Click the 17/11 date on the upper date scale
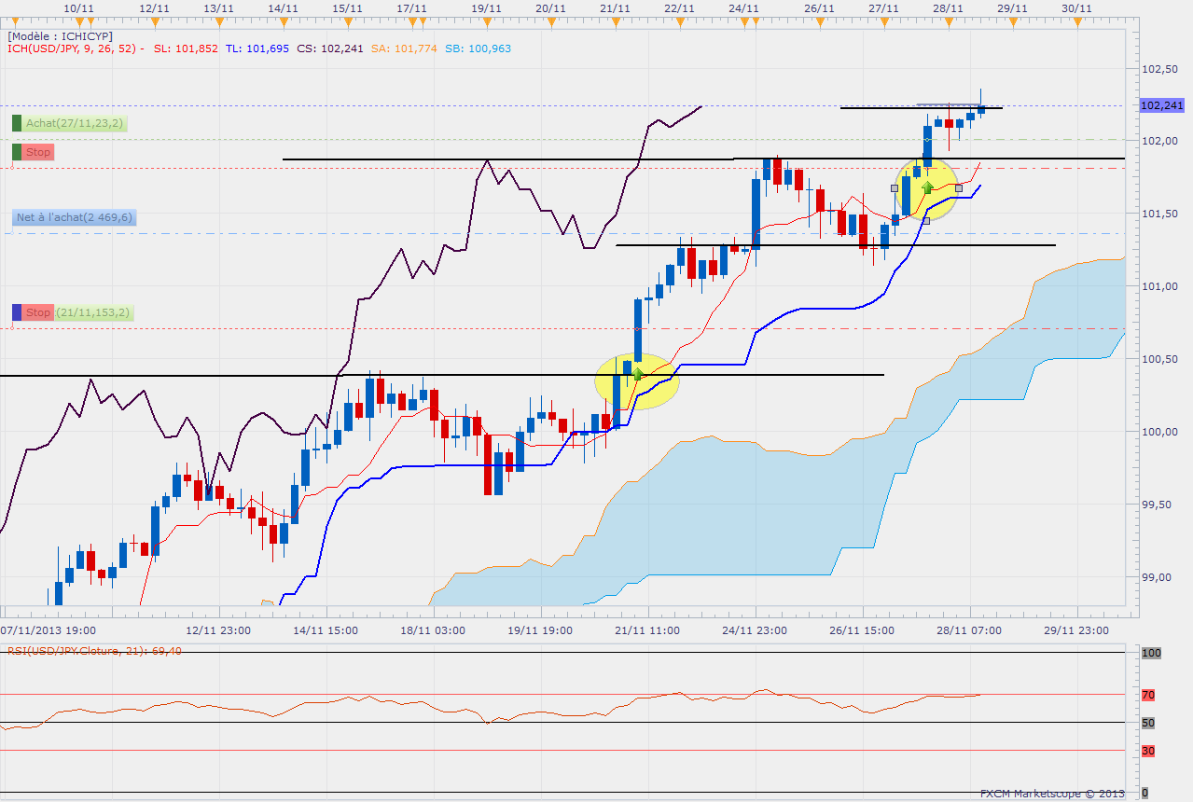1193x802 pixels. pos(411,7)
